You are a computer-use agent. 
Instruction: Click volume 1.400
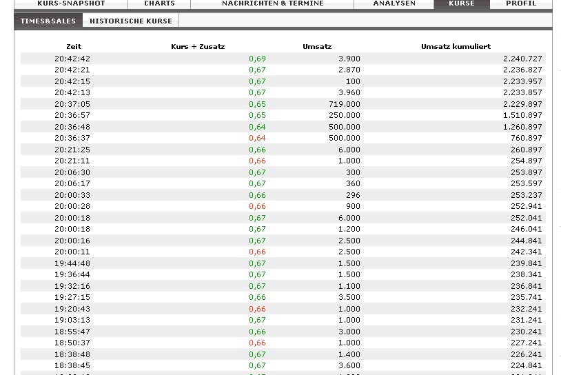click(349, 354)
